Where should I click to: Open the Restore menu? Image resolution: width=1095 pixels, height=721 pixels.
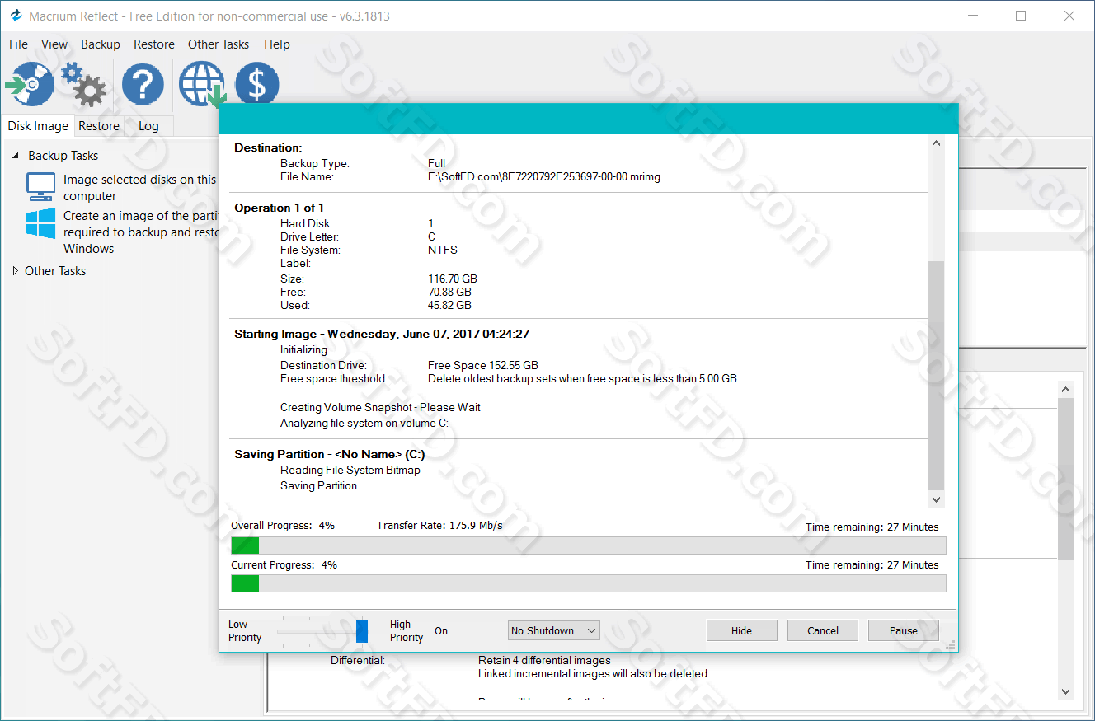click(154, 44)
